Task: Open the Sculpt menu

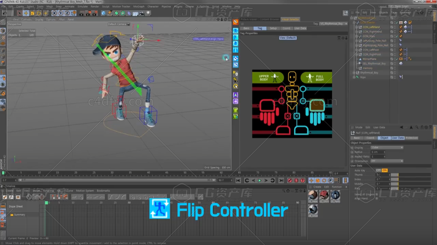Action: (106, 7)
